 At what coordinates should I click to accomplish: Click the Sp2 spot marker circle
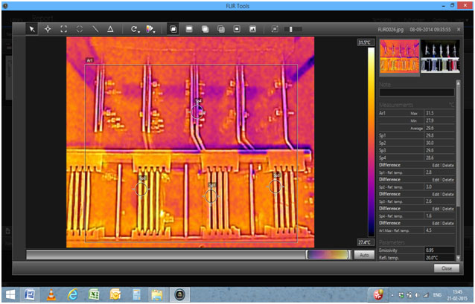pos(141,189)
